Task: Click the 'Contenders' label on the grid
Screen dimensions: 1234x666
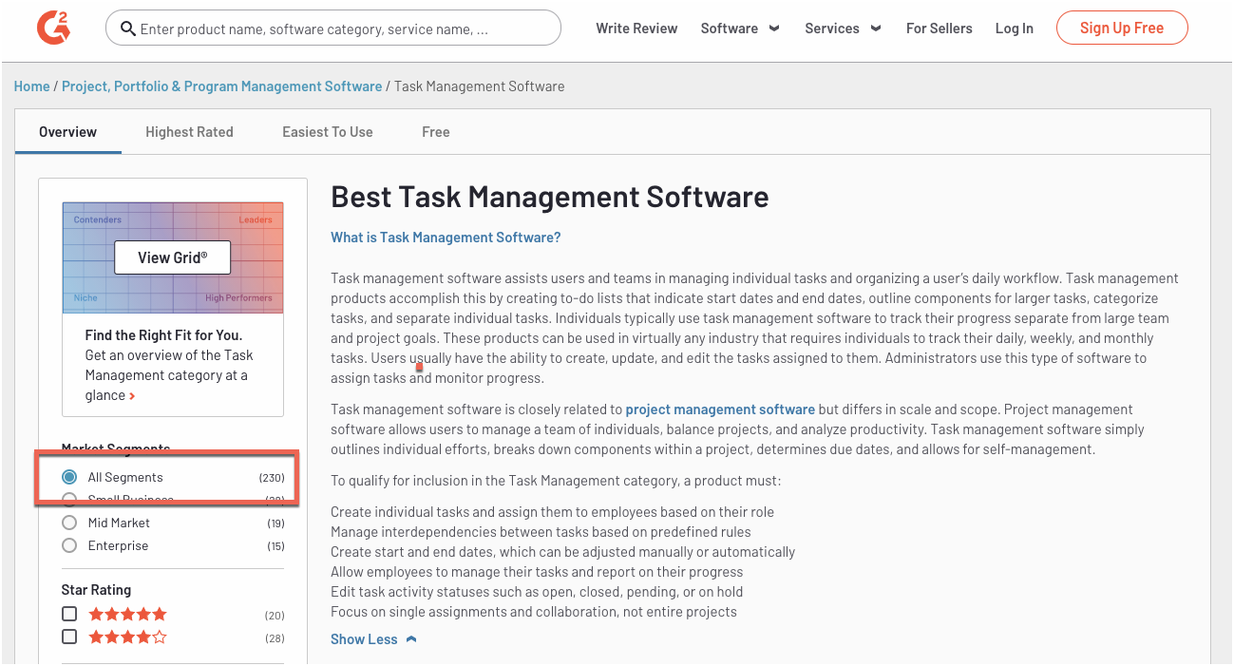Action: click(98, 220)
